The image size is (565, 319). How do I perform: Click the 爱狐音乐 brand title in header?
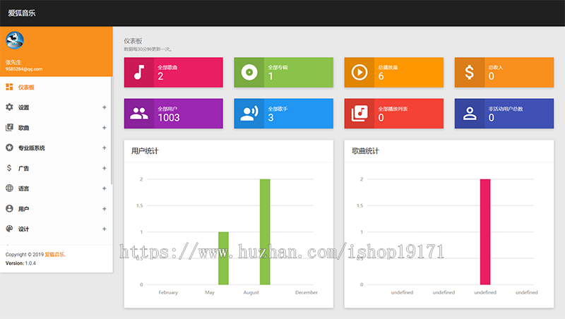pos(22,13)
